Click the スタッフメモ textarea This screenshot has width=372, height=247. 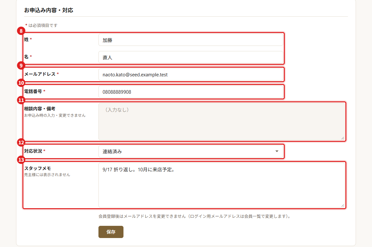point(222,185)
